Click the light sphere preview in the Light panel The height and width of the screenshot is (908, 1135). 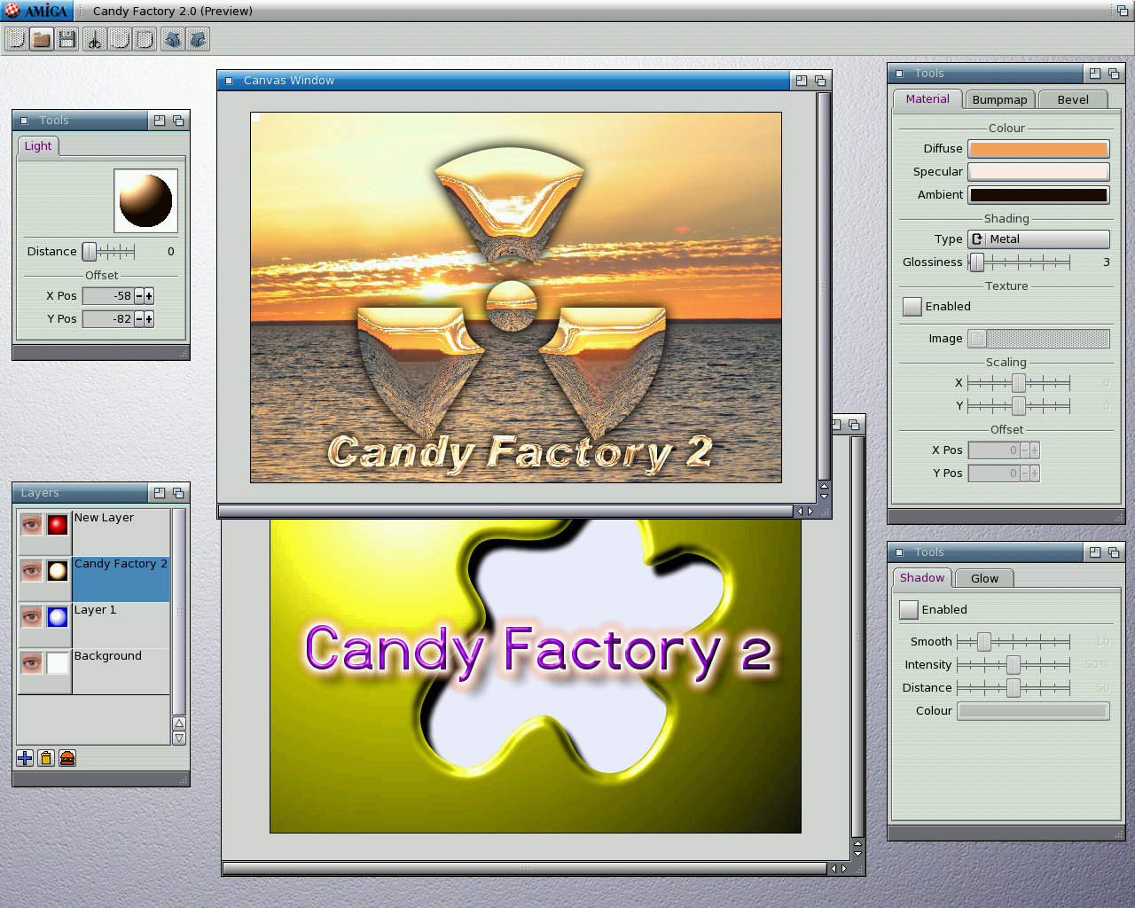(145, 201)
